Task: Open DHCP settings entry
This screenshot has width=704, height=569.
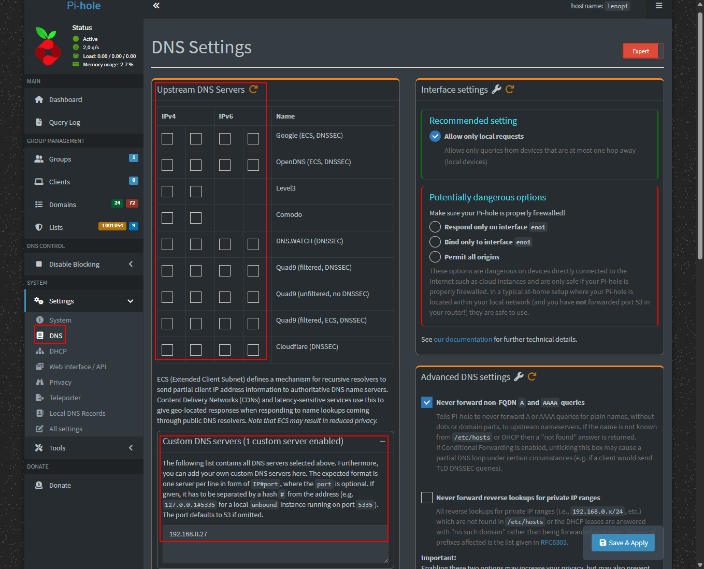Action: pos(58,351)
